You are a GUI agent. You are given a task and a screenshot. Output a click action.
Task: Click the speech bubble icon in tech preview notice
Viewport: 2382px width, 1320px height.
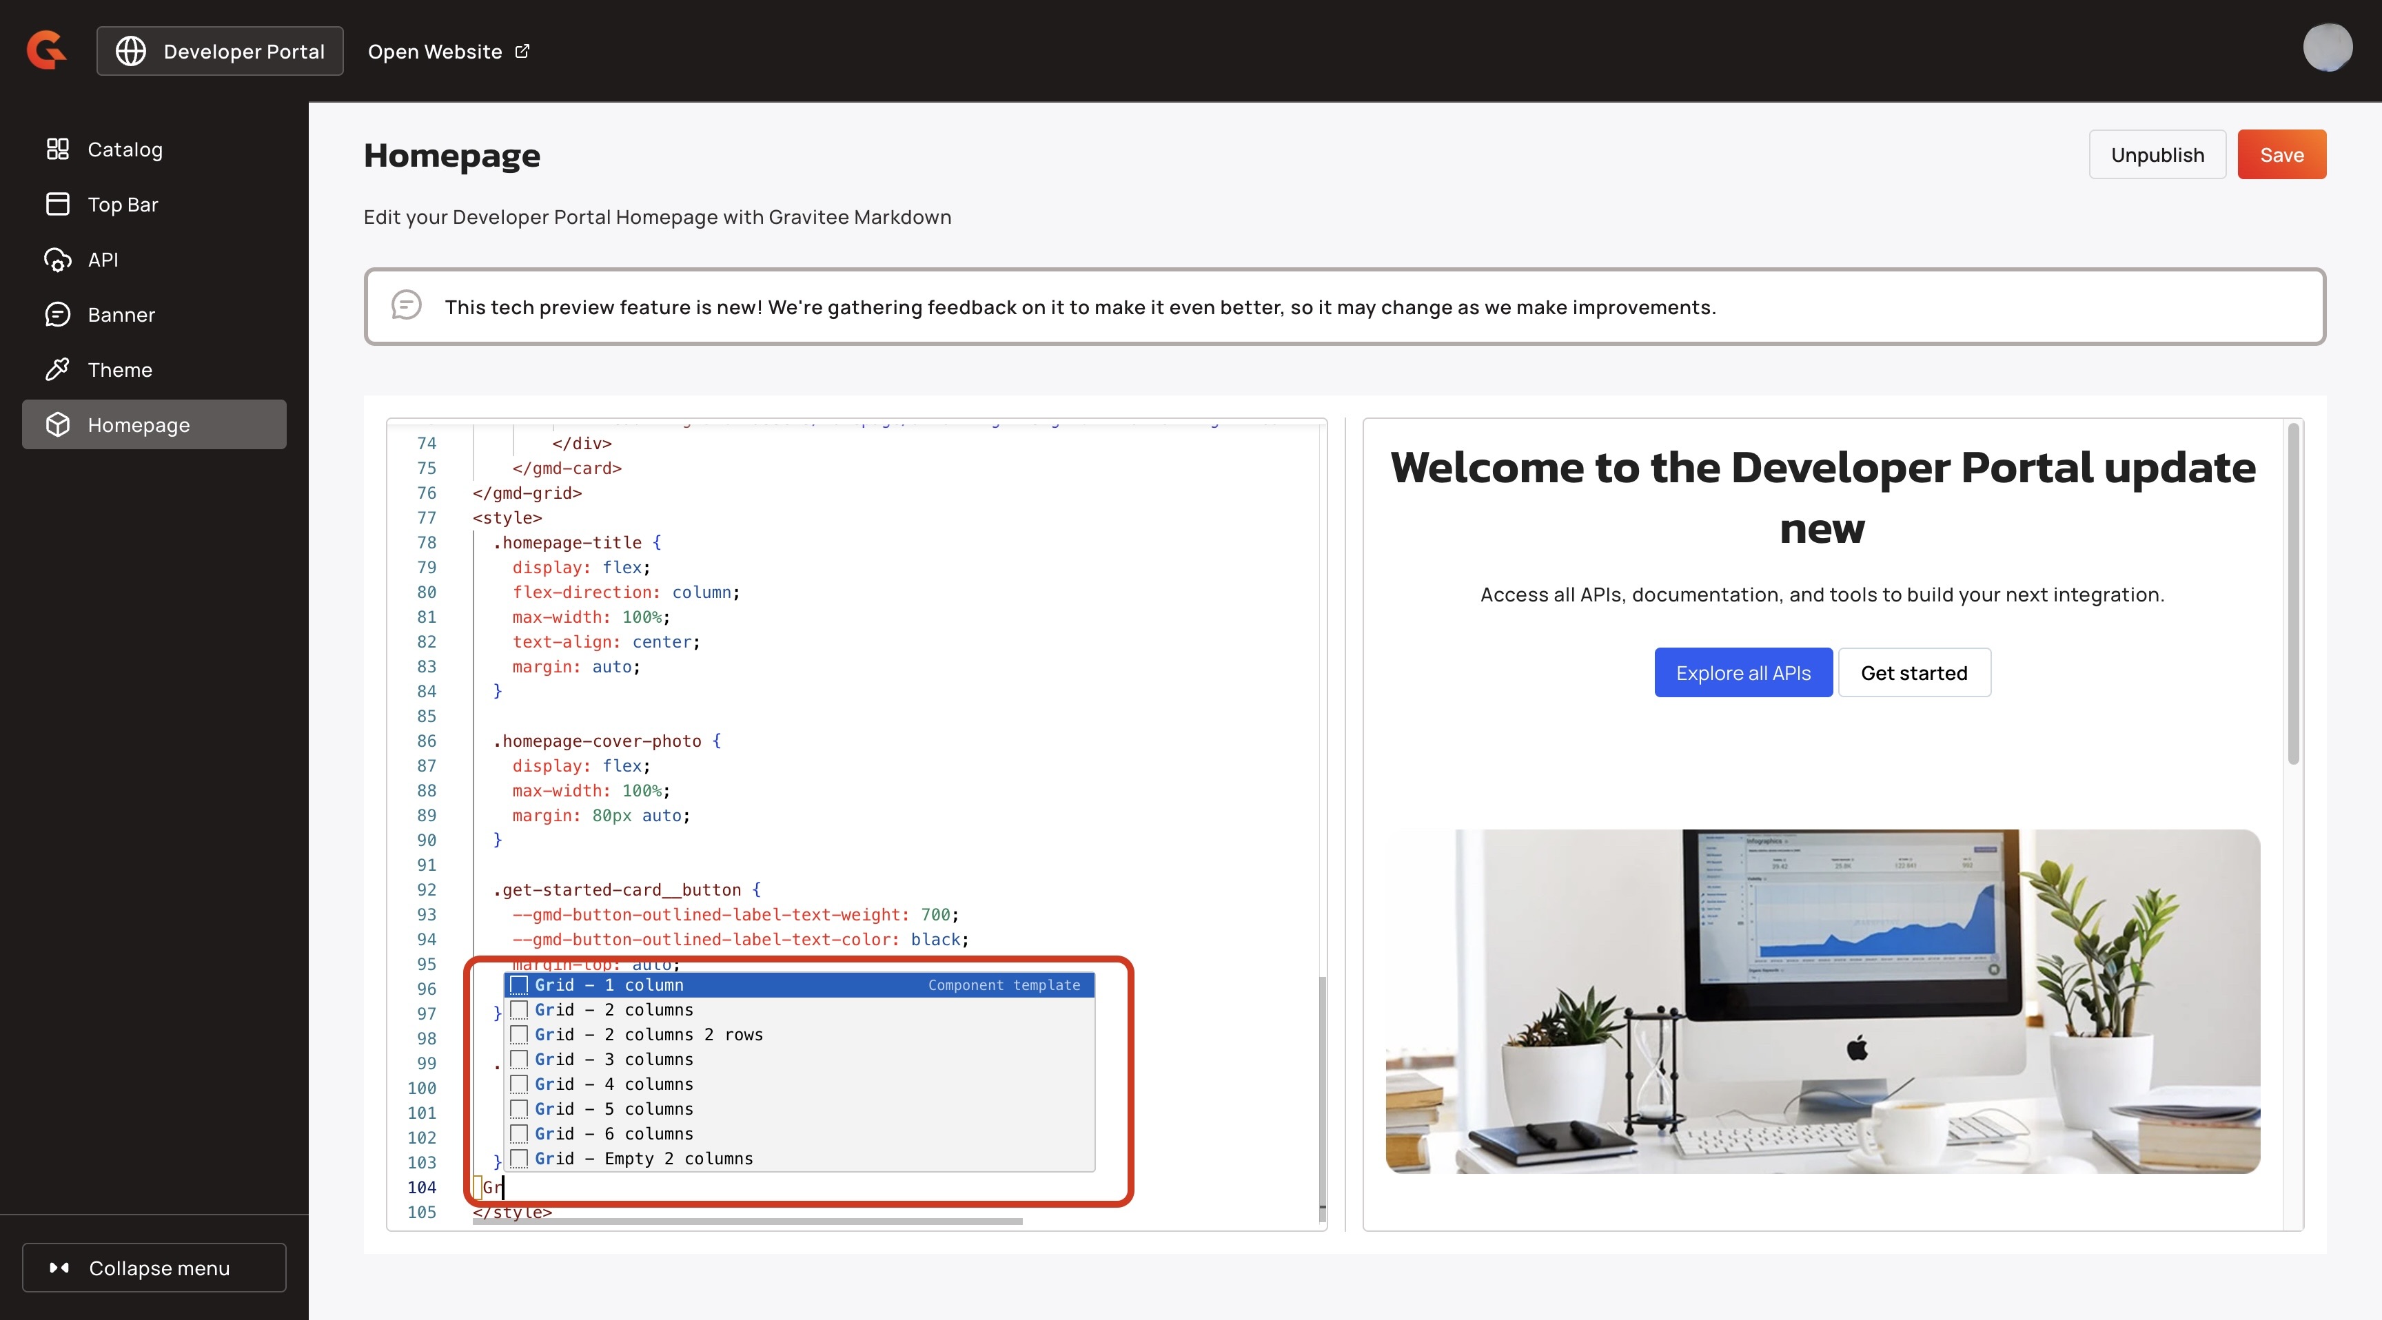click(x=406, y=305)
